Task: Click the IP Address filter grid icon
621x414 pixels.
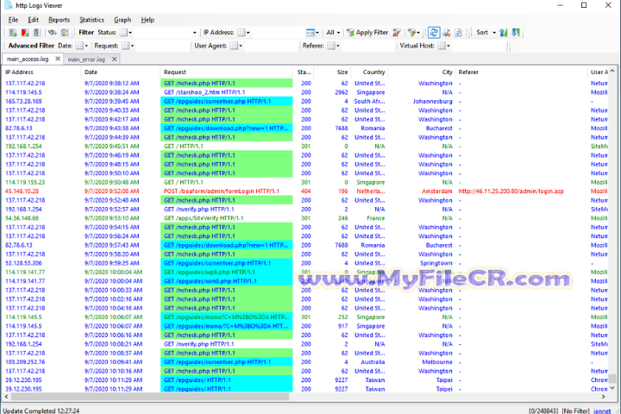Action: [241, 33]
